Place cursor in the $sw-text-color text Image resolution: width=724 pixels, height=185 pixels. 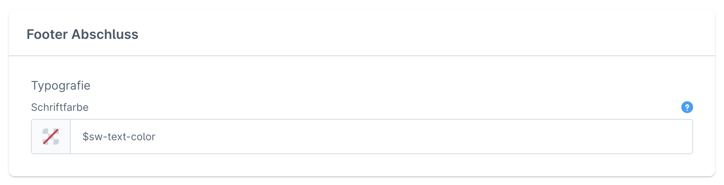point(119,137)
